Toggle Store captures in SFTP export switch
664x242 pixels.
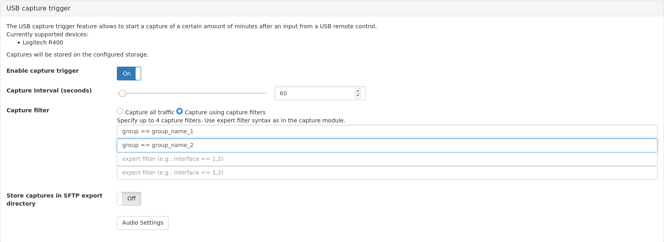[x=129, y=199]
